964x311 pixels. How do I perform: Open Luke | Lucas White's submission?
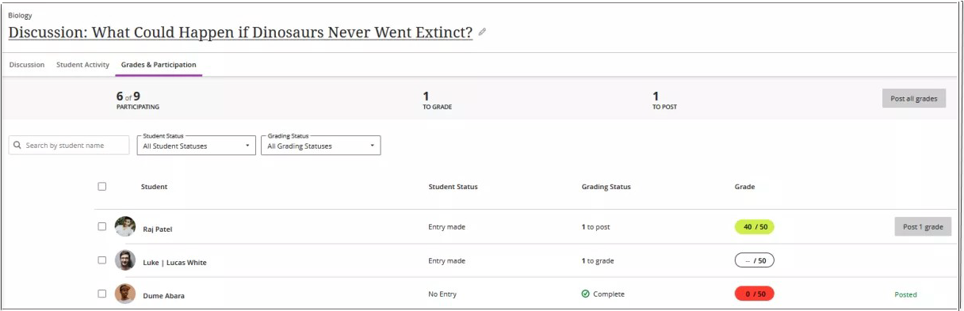click(x=174, y=262)
